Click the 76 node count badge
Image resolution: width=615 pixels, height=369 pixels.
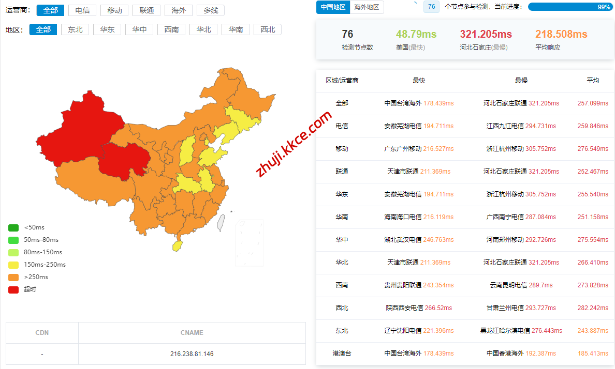432,7
